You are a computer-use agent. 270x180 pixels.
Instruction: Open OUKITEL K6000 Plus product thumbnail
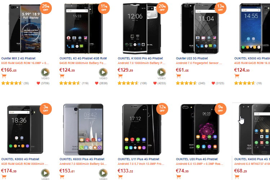tap(84, 129)
